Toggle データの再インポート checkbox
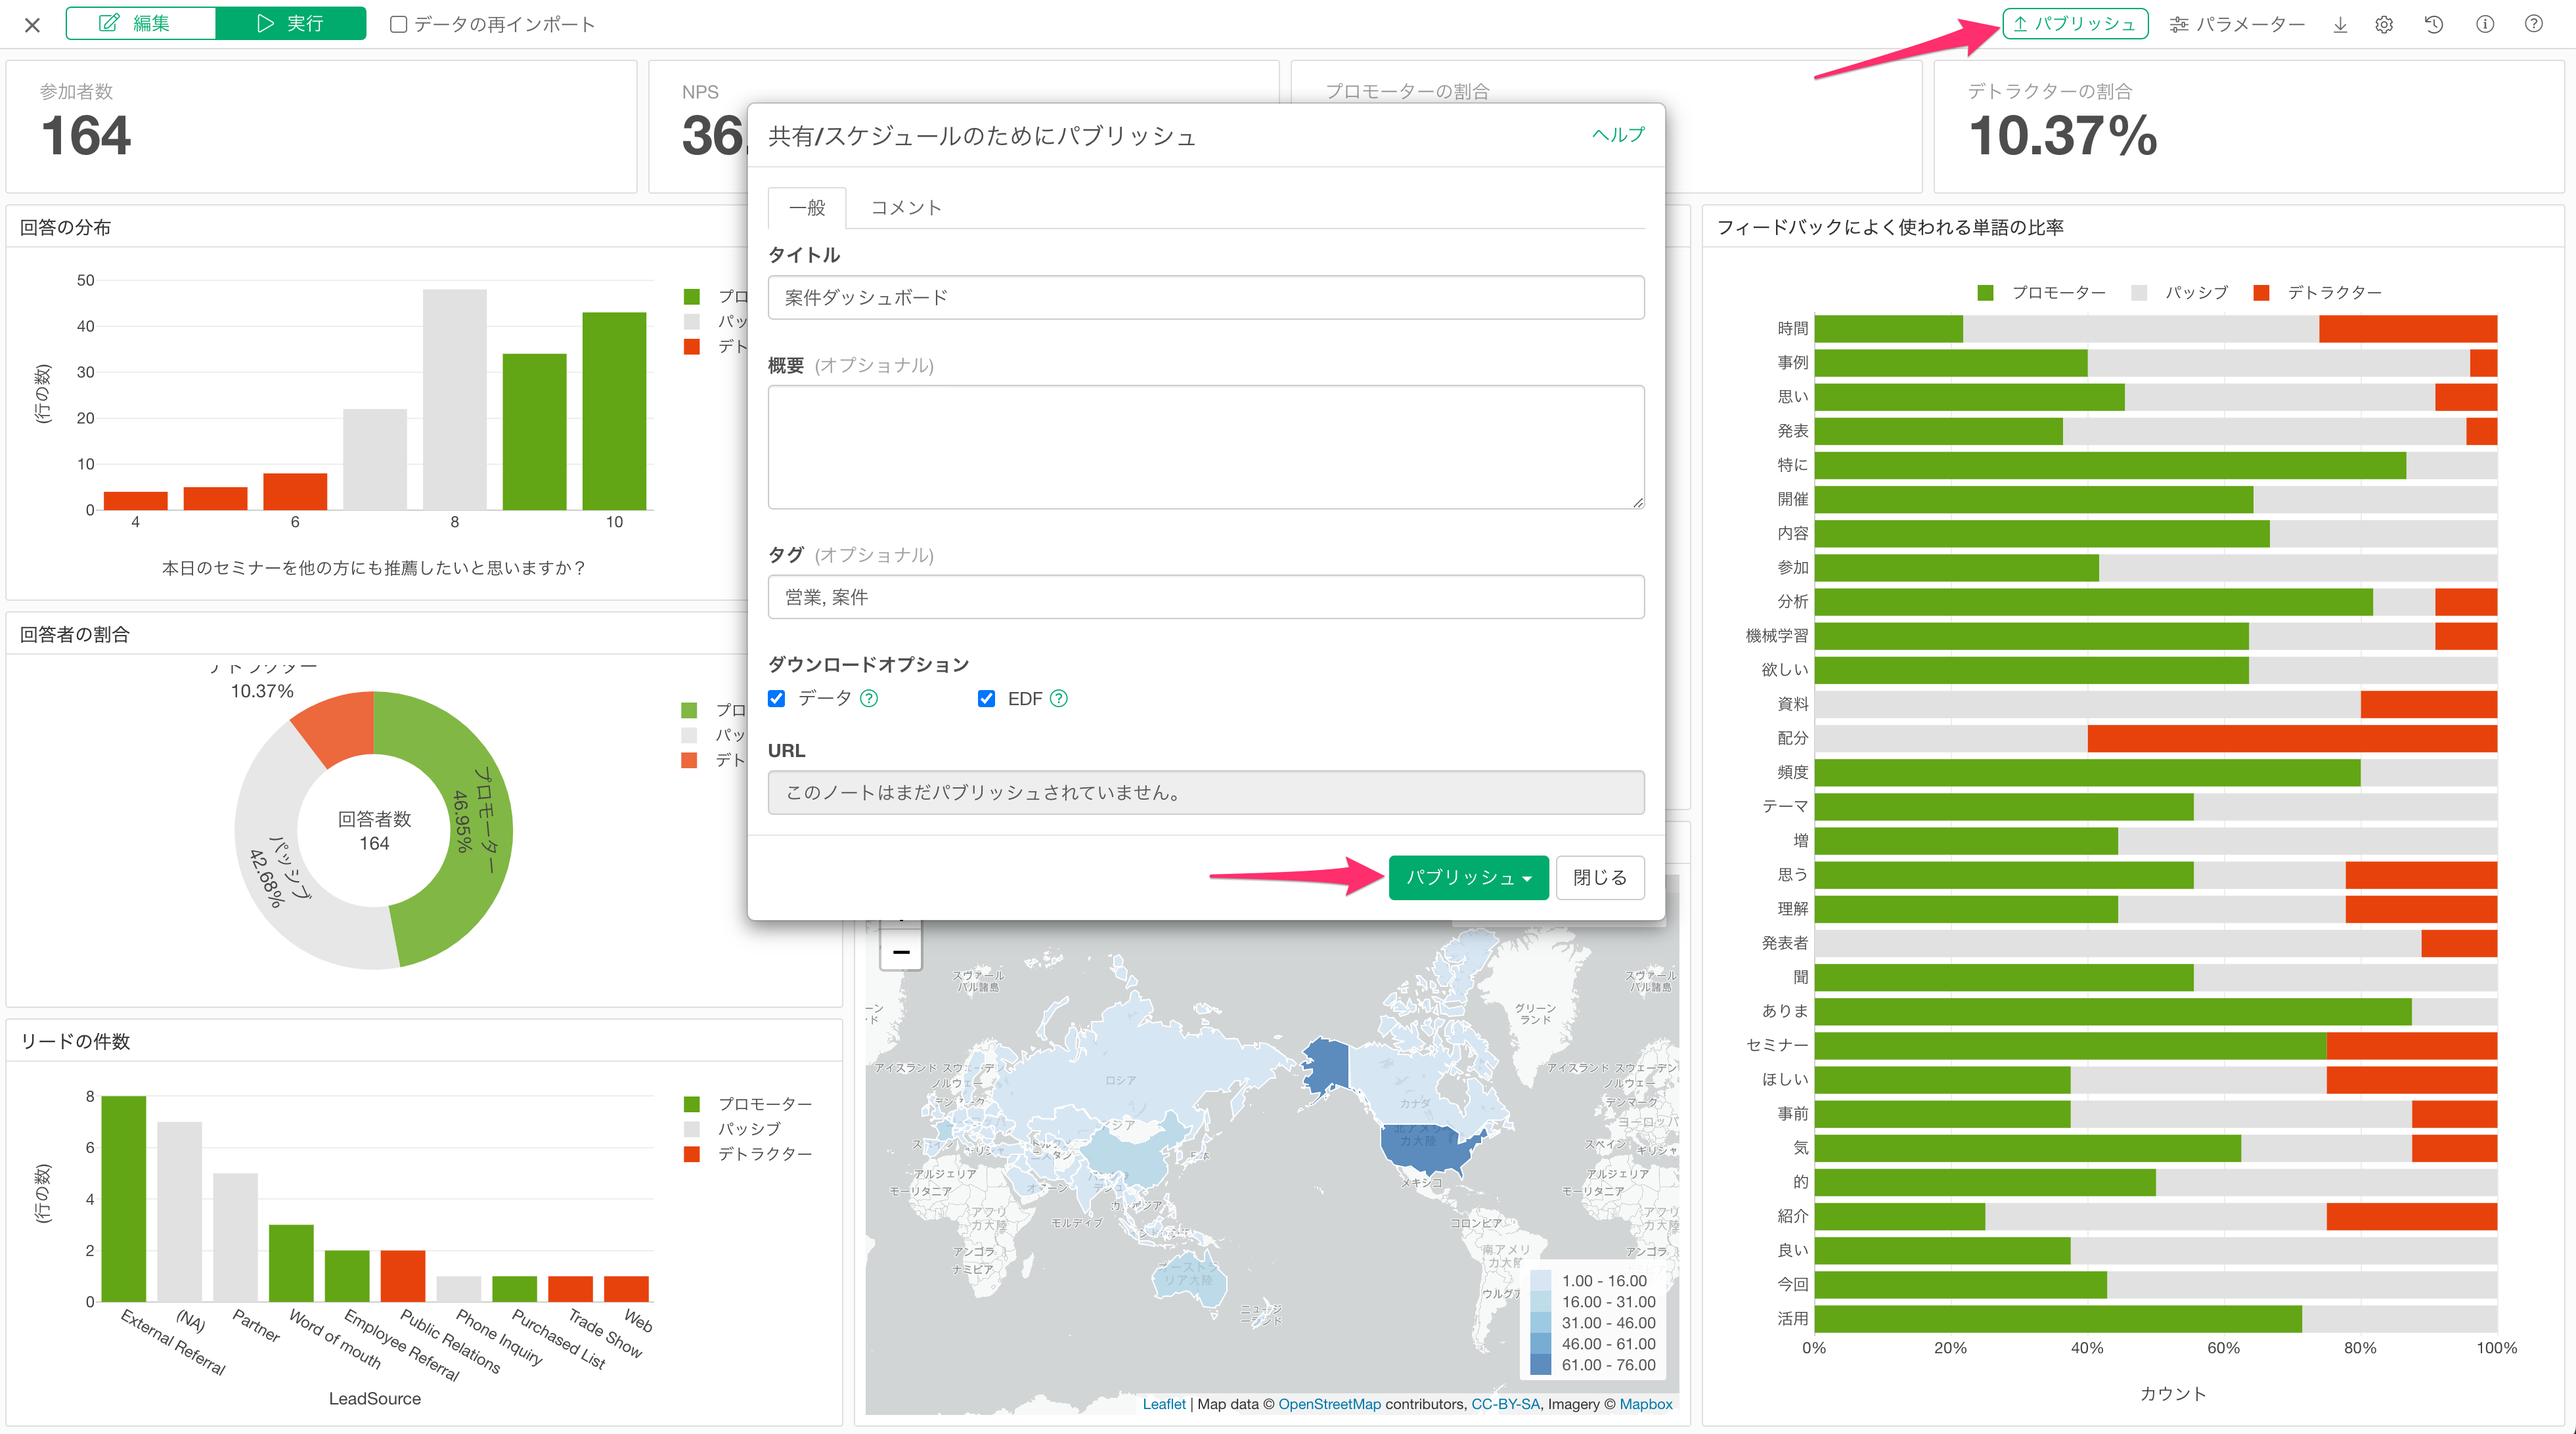Image resolution: width=2576 pixels, height=1434 pixels. pyautogui.click(x=398, y=24)
